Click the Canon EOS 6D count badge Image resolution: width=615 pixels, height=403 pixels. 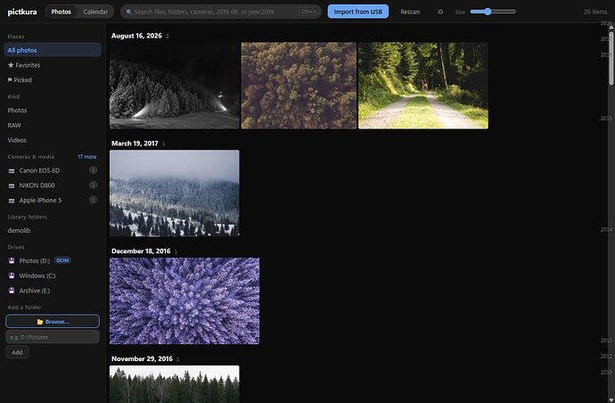pos(93,170)
